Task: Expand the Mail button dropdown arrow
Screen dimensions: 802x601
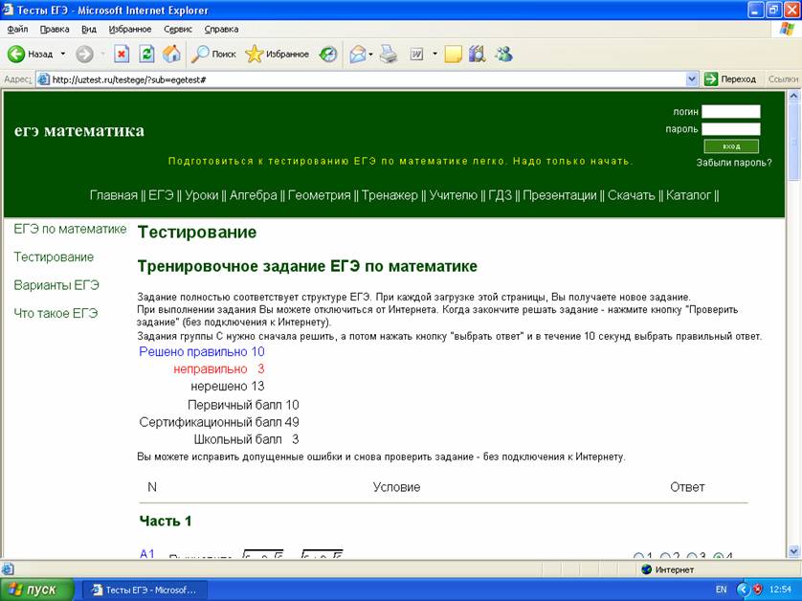Action: click(x=370, y=54)
